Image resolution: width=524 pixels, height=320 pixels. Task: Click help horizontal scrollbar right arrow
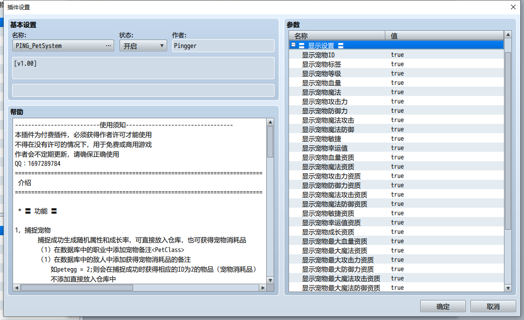[x=262, y=287]
